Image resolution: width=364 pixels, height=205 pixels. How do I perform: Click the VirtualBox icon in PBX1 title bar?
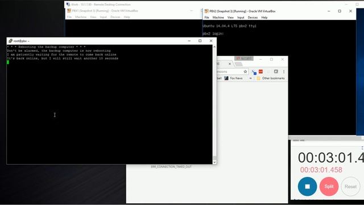(69, 11)
